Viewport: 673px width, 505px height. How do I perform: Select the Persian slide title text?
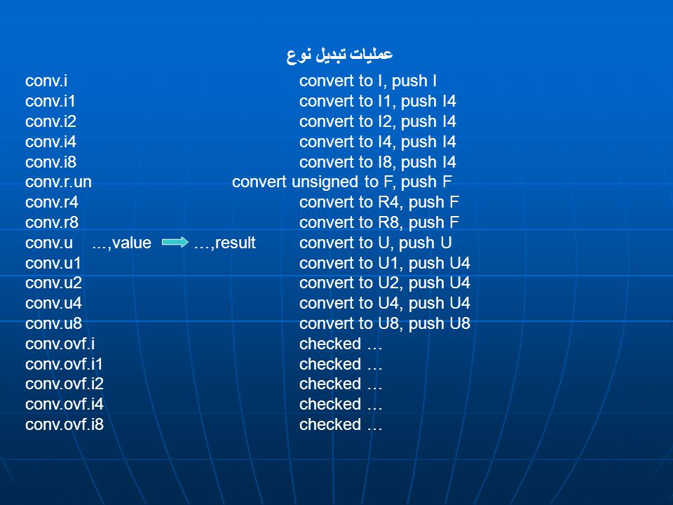339,55
